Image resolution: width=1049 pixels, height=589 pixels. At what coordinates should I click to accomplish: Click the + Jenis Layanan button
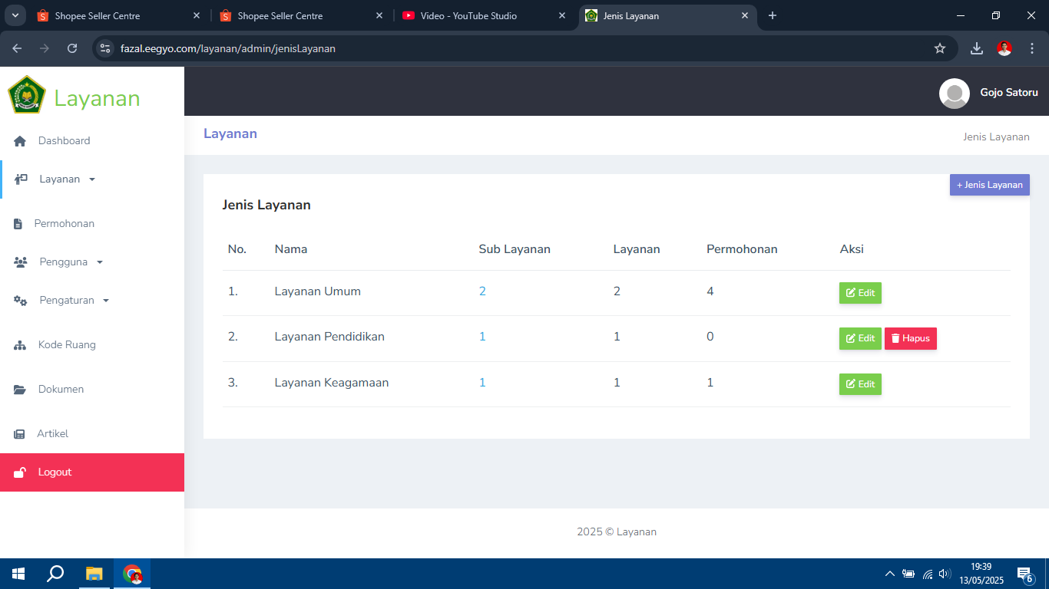pos(989,185)
